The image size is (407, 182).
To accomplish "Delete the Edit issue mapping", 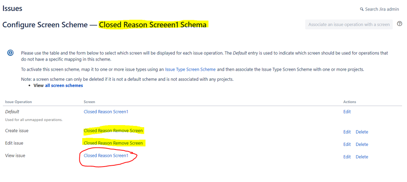I will pos(362,145).
